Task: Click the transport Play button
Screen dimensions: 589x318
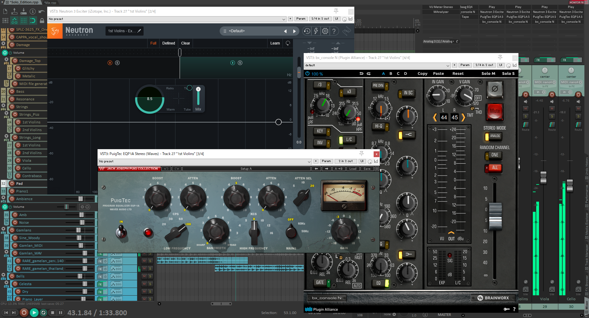Action: tap(34, 313)
